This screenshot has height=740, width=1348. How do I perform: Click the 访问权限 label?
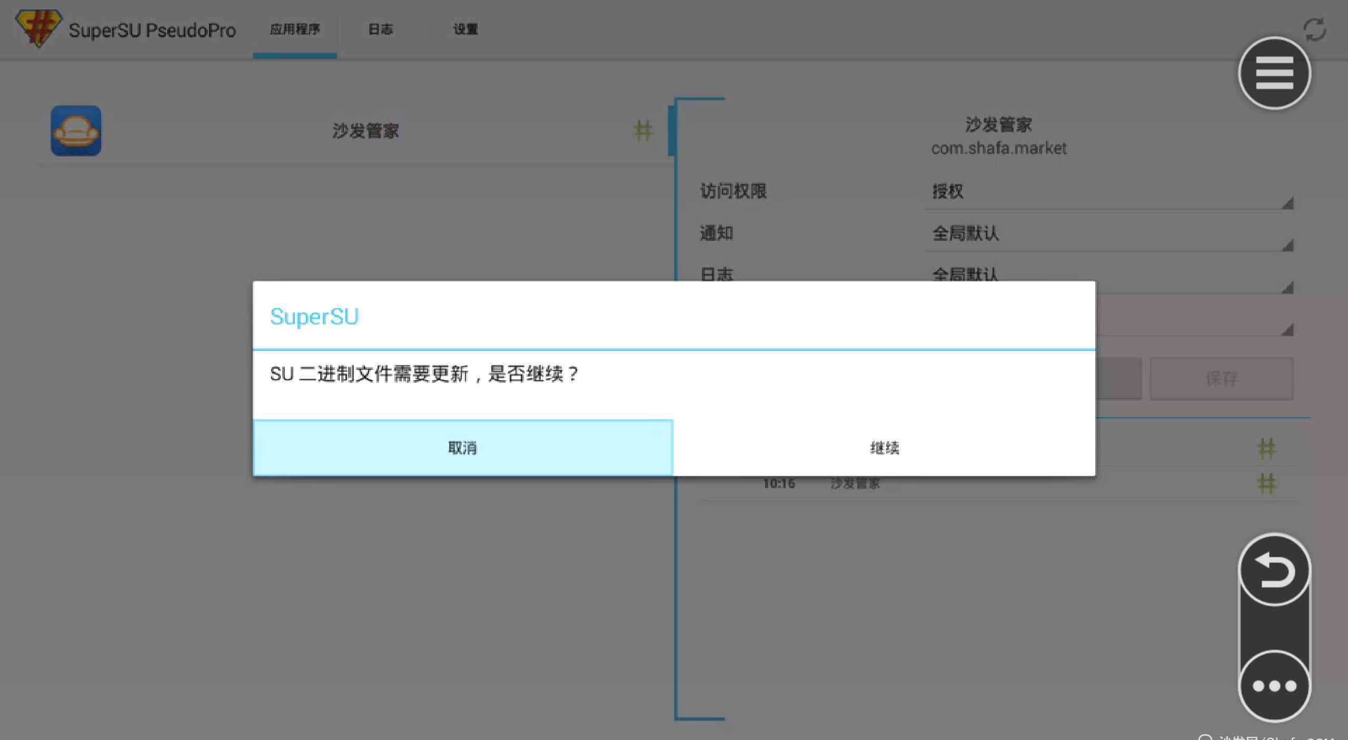[x=734, y=191]
